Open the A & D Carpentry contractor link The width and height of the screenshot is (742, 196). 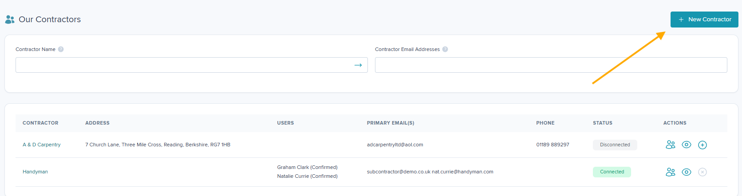42,145
